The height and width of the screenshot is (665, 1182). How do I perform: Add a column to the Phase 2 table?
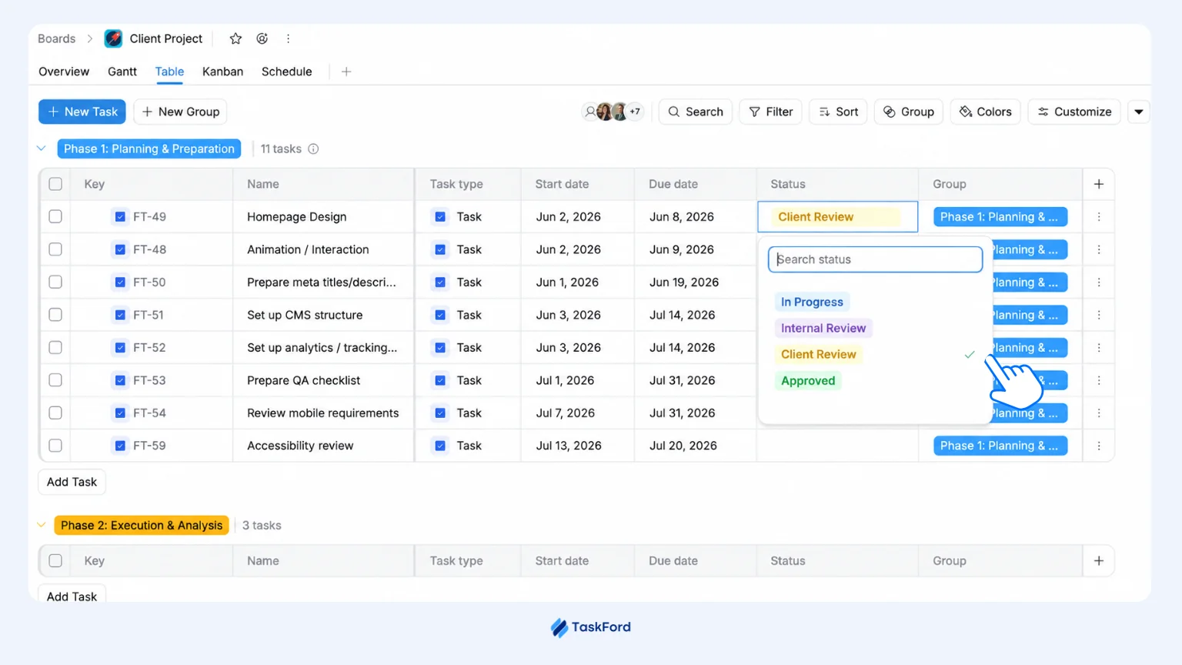1099,561
